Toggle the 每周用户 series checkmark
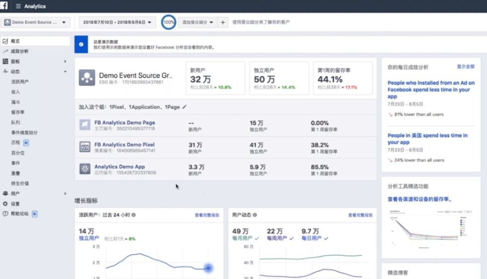Viewport: 487px width, 279px height. pos(291,238)
